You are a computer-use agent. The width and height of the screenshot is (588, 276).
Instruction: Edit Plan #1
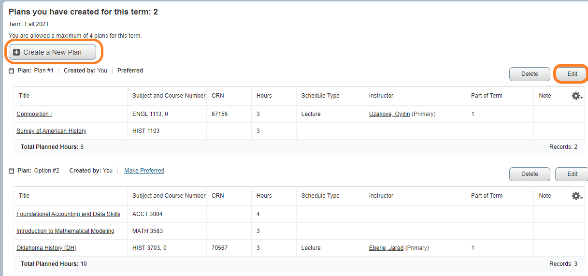572,74
